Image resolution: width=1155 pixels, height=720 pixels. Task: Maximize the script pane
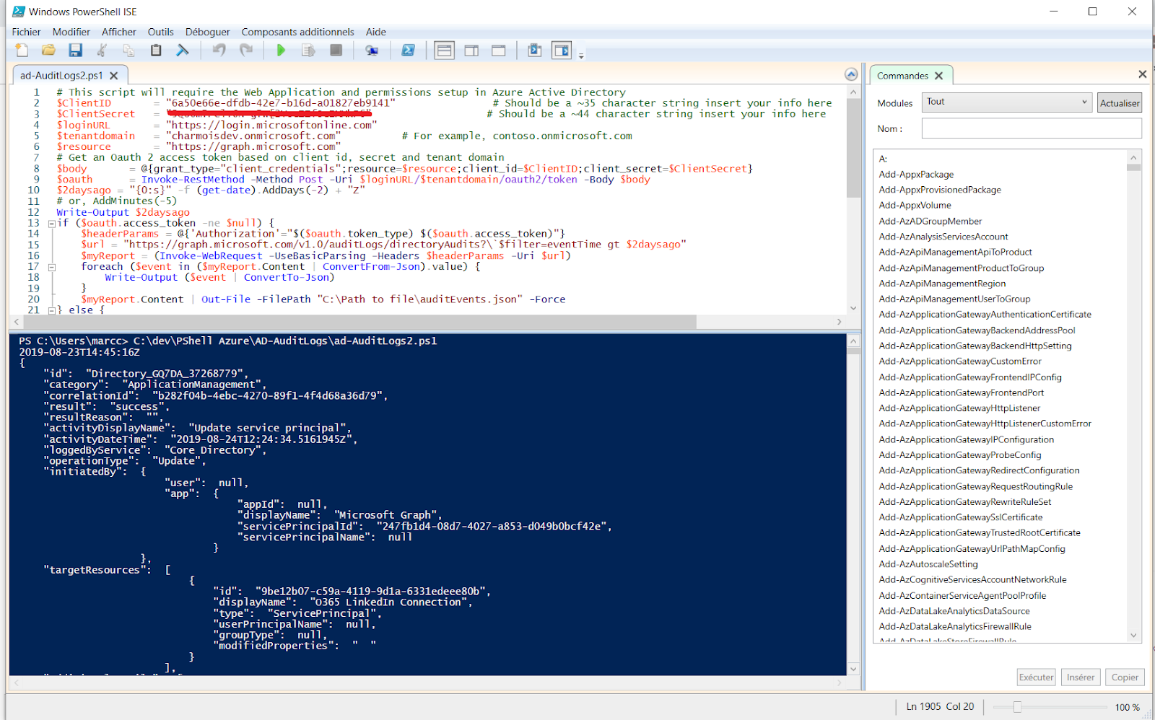(499, 50)
